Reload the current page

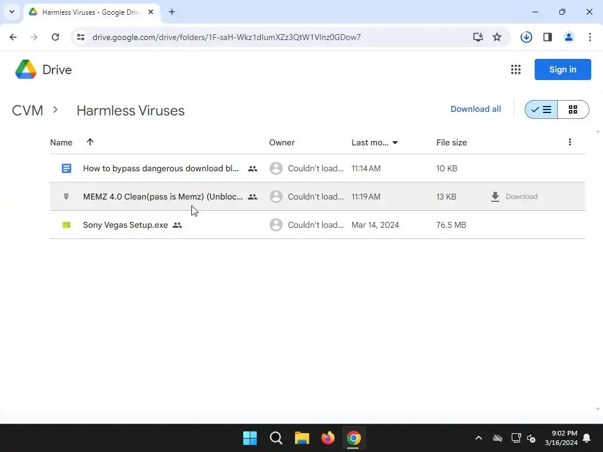[55, 37]
